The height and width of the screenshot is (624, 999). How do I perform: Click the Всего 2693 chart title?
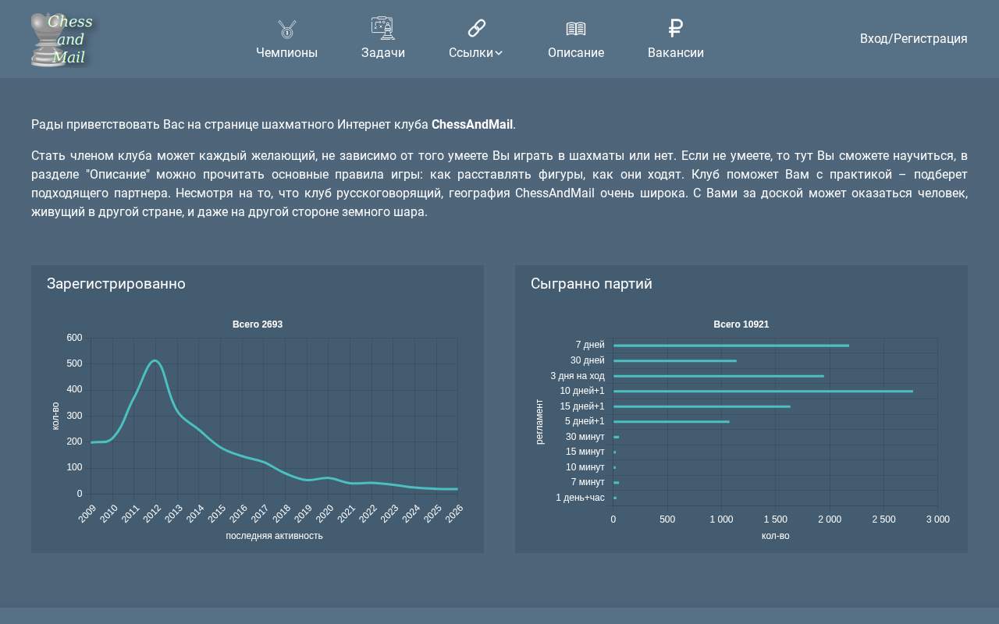(258, 324)
